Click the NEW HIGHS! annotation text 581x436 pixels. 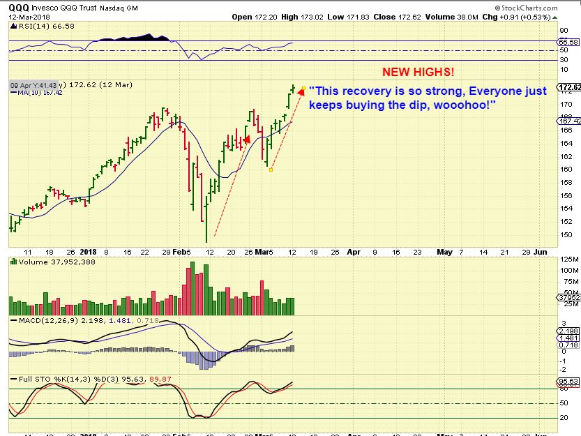(418, 72)
